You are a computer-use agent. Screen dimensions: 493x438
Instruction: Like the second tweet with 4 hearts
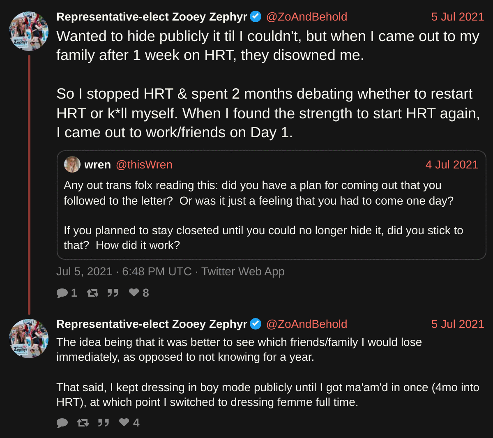click(124, 422)
